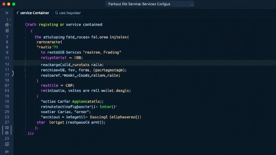
Task: Select the 'reluystorlet = 108;' line
Action: [62, 58]
